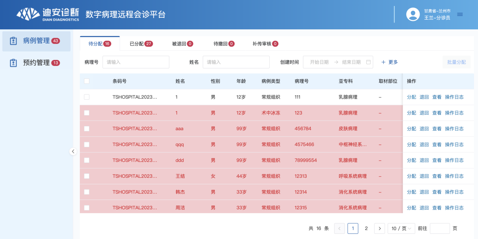Open the 开始日期 date picker
Screen dimensions: 478x239
tap(319, 62)
